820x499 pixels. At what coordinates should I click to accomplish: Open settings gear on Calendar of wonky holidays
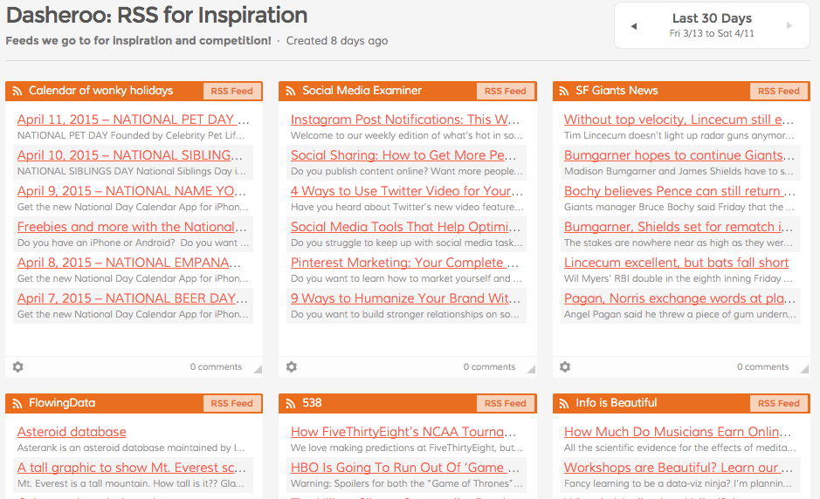[18, 367]
